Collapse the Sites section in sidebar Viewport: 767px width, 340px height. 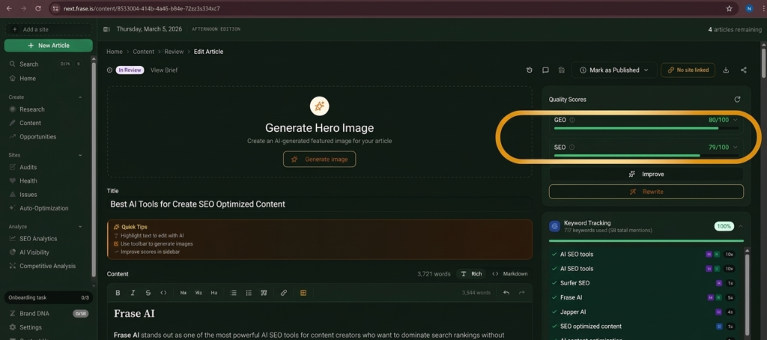(x=80, y=155)
